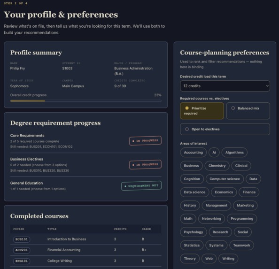
Task: Click the B+ grade cell
Action: click(x=144, y=250)
